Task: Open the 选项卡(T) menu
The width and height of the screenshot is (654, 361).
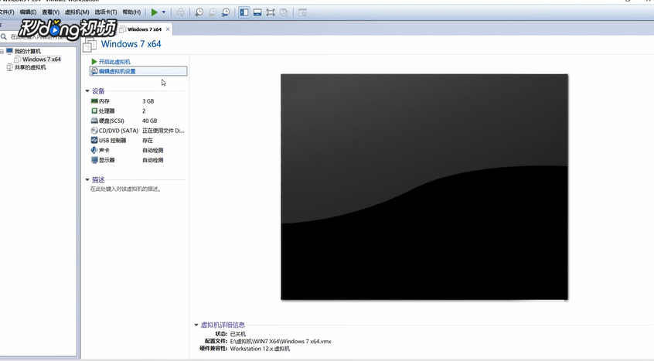Action: tap(106, 12)
